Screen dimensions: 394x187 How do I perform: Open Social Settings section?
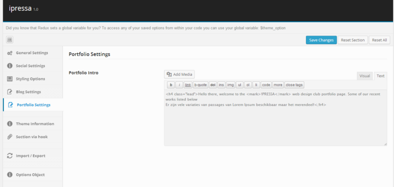[x=33, y=66]
